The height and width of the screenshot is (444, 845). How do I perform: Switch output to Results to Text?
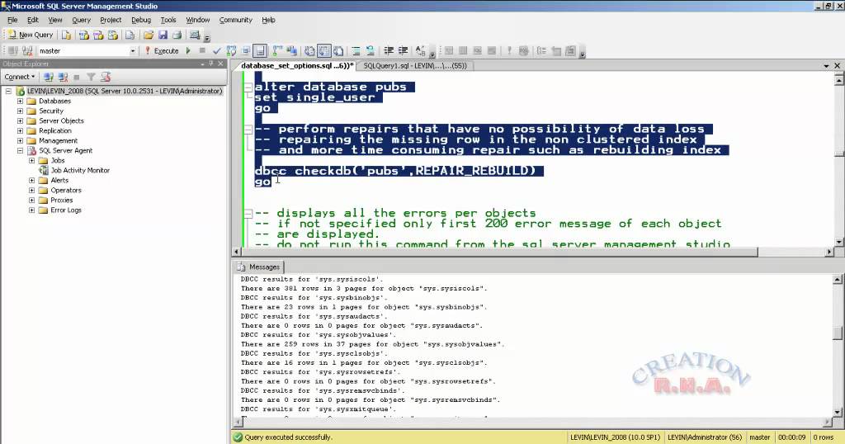[x=310, y=50]
